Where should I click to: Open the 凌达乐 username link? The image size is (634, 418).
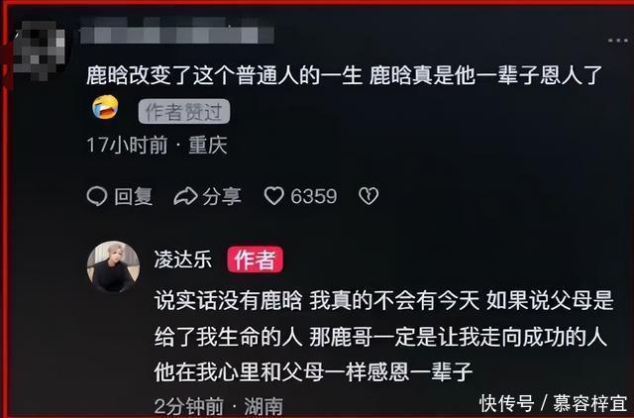[182, 260]
